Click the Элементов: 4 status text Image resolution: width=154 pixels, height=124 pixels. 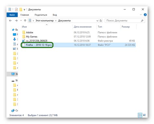[x=17, y=115]
